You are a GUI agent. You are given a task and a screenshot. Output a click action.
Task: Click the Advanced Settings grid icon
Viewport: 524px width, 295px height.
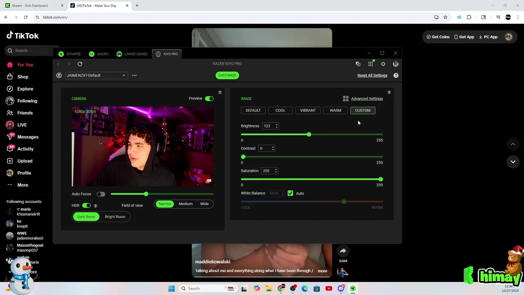346,99
